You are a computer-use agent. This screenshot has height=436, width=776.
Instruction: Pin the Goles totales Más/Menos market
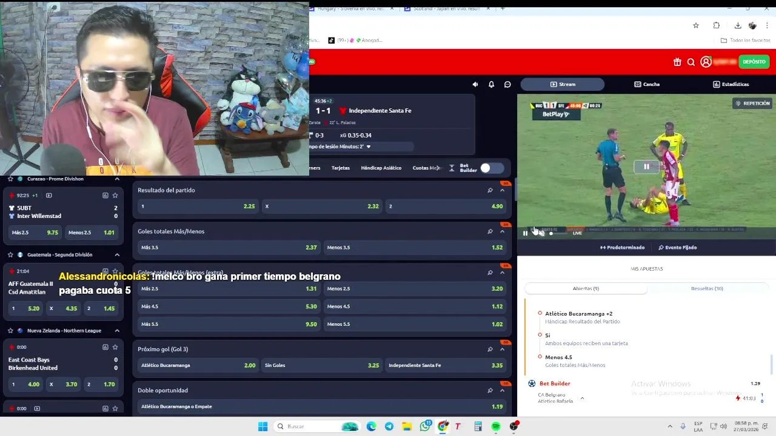(x=490, y=231)
